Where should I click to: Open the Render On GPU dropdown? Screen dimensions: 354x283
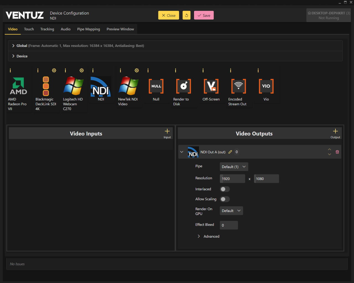click(231, 211)
